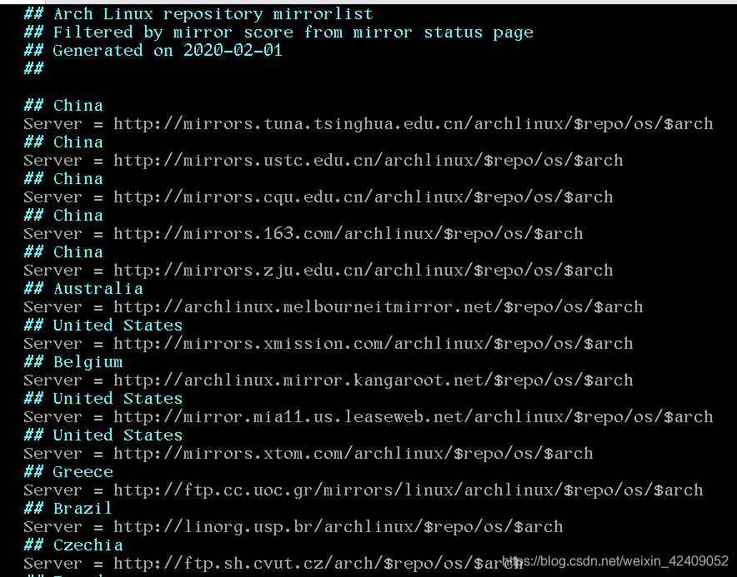Click the '## Australia' comment
The height and width of the screenshot is (577, 737).
[x=83, y=289]
